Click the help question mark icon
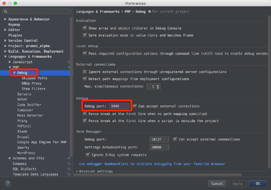The image size is (271, 190). pyautogui.click(x=7, y=183)
